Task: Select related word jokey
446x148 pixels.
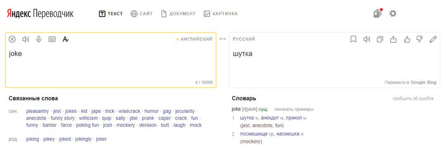Action: click(x=49, y=139)
